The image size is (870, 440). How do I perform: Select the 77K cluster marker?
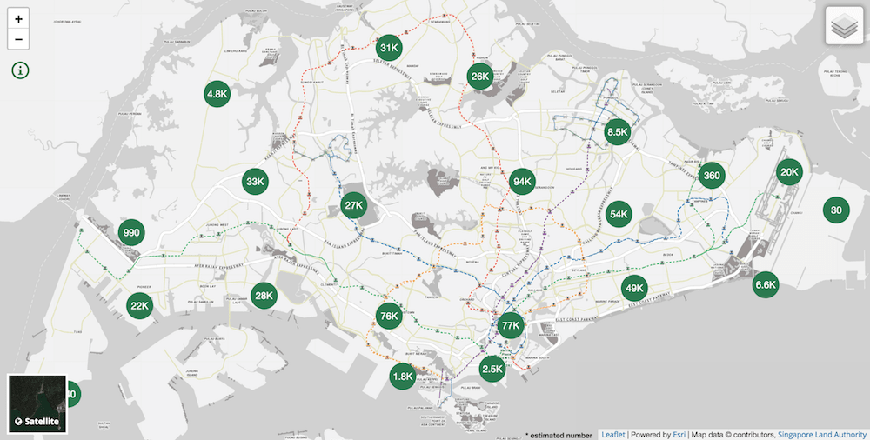point(511,326)
